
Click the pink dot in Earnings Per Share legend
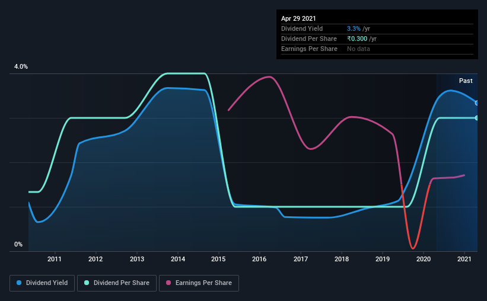tap(168, 283)
